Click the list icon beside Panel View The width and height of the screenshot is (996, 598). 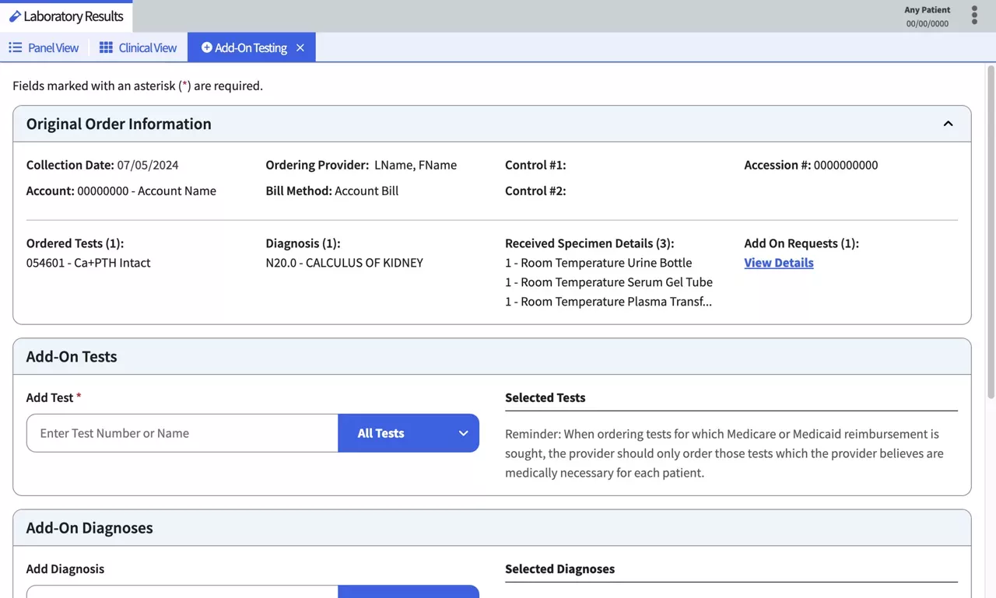16,47
